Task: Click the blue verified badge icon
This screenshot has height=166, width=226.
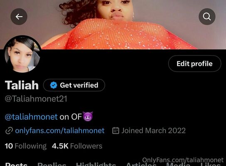Action: (x=54, y=85)
